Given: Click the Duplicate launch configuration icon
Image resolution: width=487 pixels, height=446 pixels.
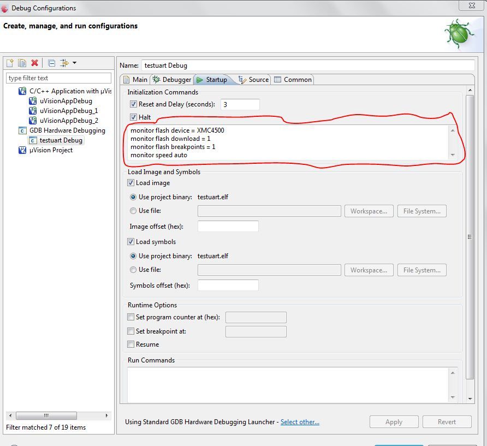Looking at the screenshot, I should [x=22, y=63].
